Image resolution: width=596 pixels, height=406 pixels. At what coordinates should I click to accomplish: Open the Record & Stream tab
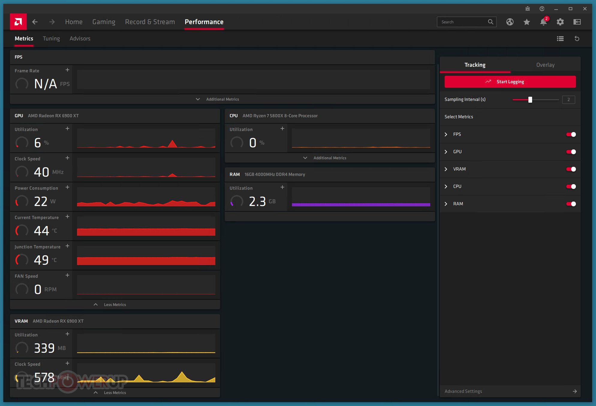(x=150, y=22)
